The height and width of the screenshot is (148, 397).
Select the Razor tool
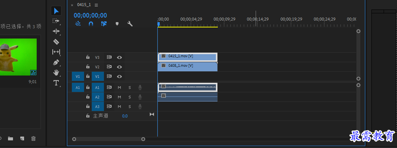(56, 42)
